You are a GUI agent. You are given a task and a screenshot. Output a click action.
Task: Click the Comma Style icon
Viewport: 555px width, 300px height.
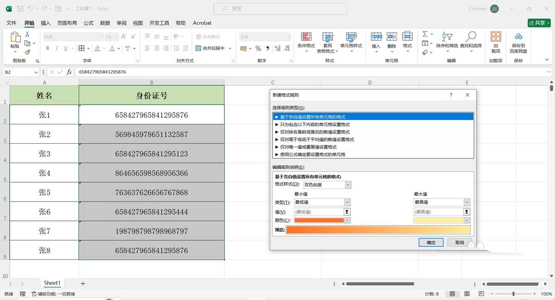click(267, 48)
